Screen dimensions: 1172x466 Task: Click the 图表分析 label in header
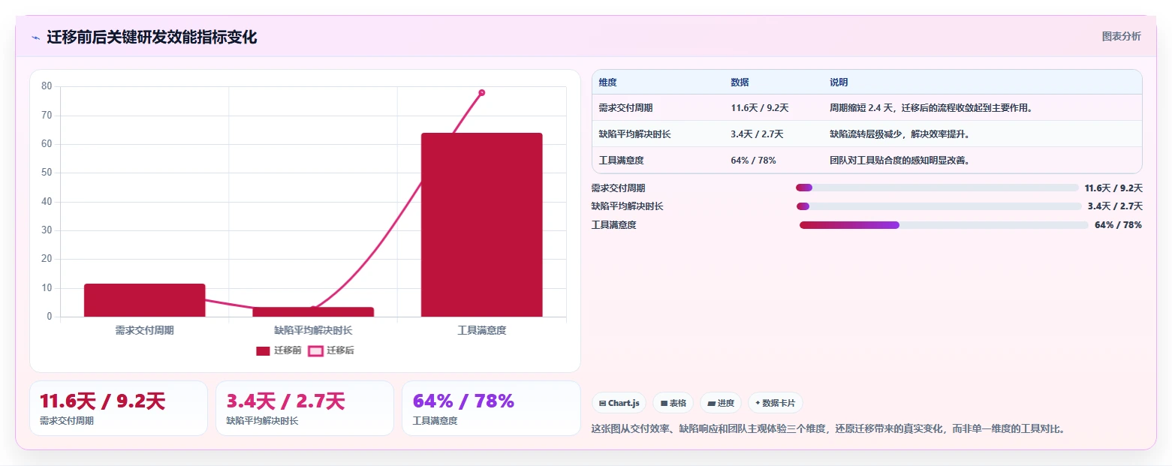click(1121, 37)
